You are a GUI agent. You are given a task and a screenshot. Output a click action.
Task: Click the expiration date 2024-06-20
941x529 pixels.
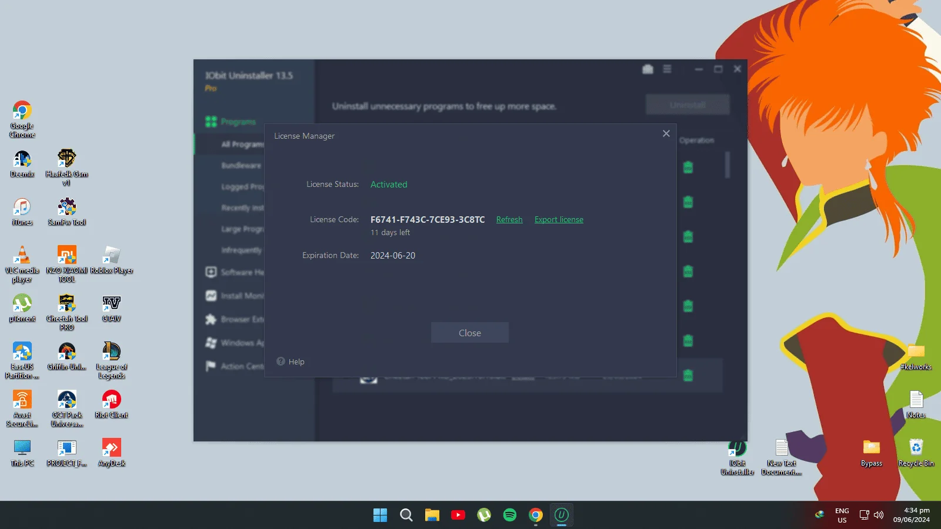[x=393, y=255]
